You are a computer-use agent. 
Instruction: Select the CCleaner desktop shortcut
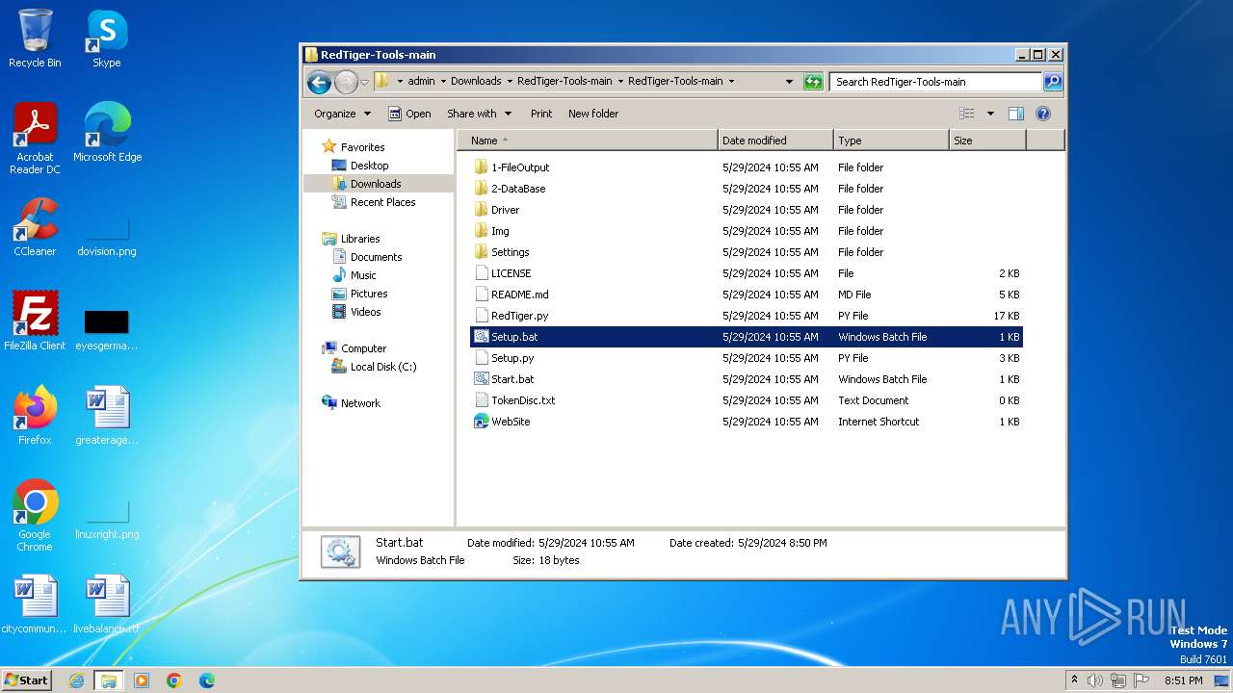(x=35, y=227)
